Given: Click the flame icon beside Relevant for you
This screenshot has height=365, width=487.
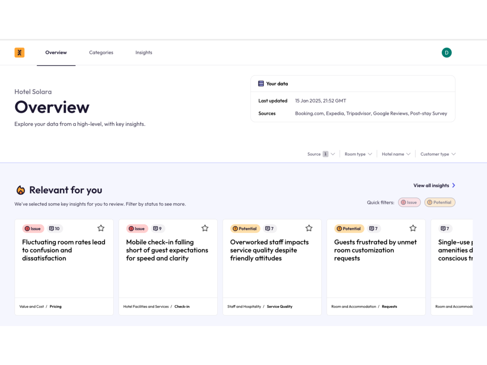Looking at the screenshot, I should coord(20,190).
